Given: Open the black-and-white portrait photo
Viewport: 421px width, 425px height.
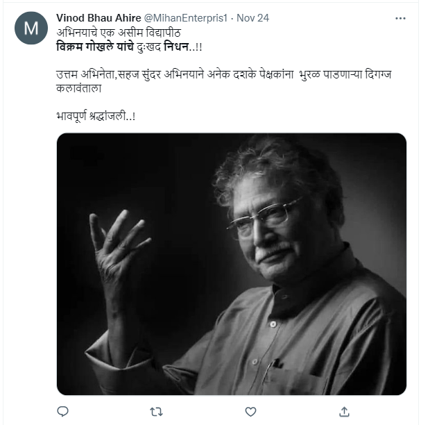Looking at the screenshot, I should [231, 264].
